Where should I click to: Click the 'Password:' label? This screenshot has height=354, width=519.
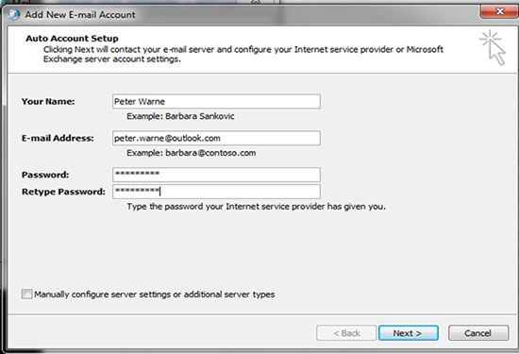tap(45, 175)
